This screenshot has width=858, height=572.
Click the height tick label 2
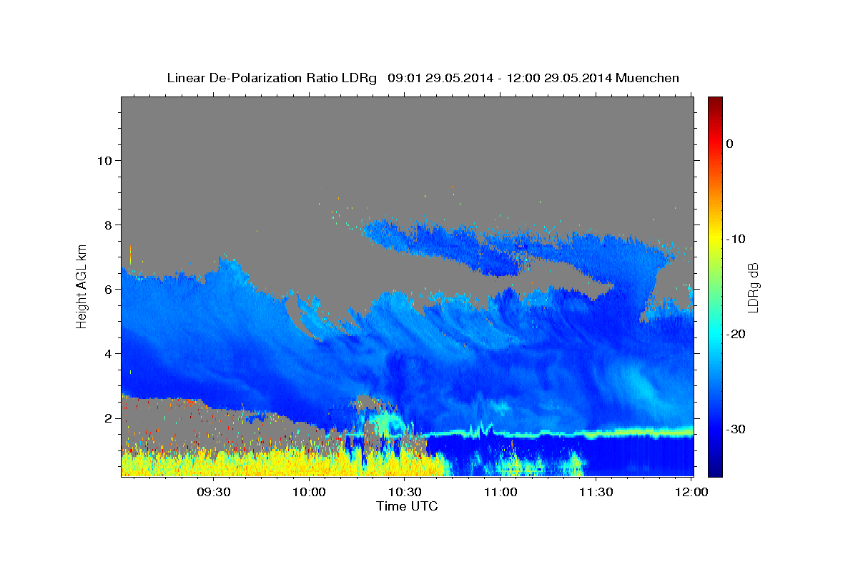click(107, 418)
